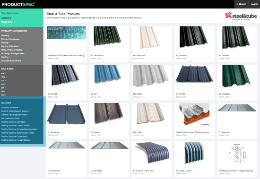This screenshot has height=179, width=260.
Task: Open the Excalibur hexagon head technical drawing
Action: pos(237,153)
